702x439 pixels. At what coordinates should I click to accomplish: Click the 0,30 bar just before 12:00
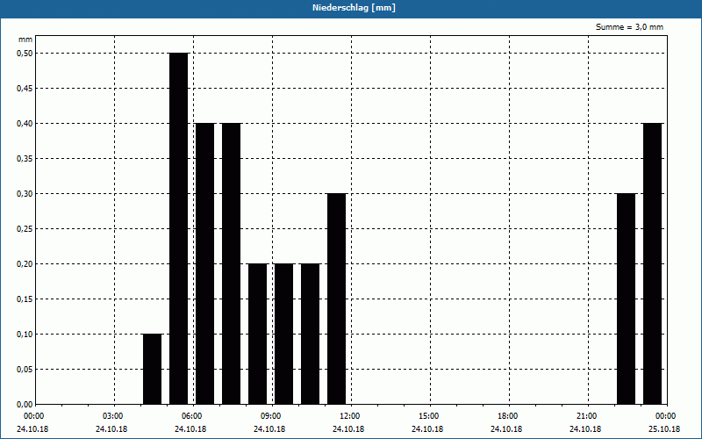337,299
